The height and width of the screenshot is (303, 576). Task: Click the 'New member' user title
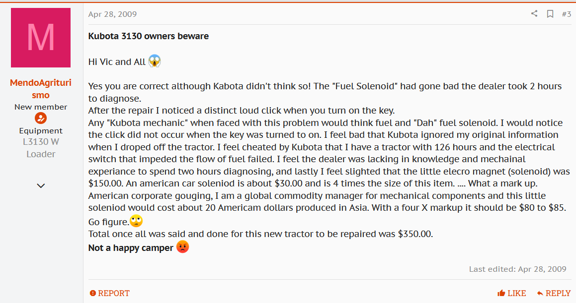click(x=41, y=107)
